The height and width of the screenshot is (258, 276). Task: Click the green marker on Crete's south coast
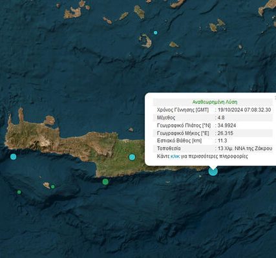[105, 182]
